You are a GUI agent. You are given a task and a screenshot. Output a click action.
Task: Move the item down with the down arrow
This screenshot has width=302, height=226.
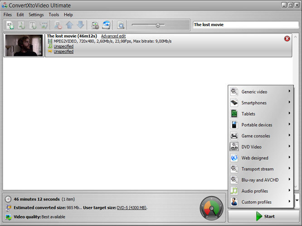click(80, 25)
